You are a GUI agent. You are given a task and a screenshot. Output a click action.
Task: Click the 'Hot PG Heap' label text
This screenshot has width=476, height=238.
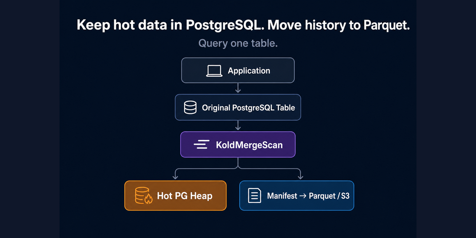(x=185, y=196)
